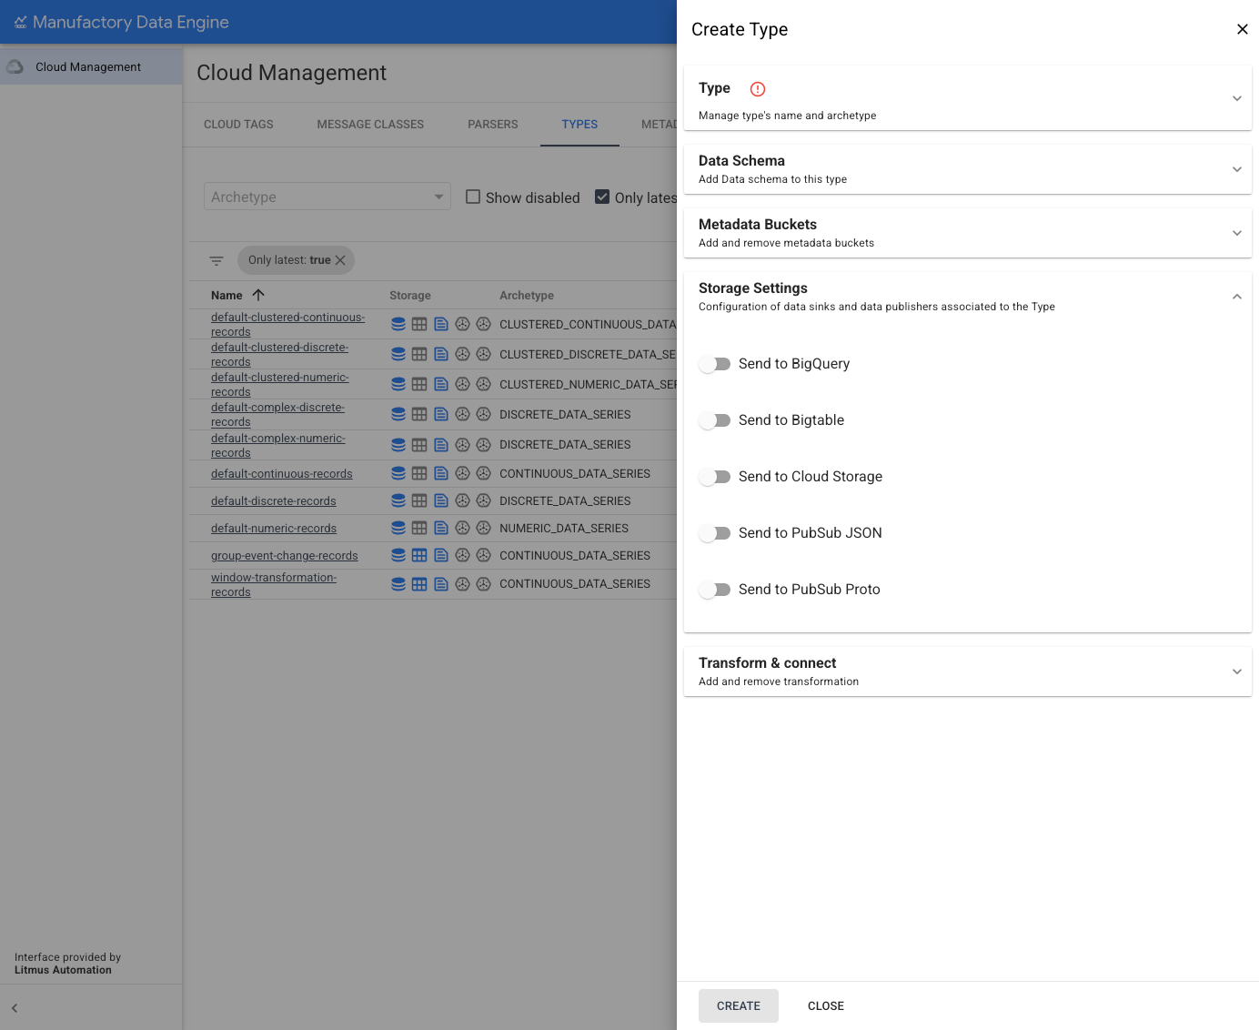This screenshot has width=1259, height=1030.
Task: Collapse the left sidebar using the arrow
Action: coord(15,1008)
